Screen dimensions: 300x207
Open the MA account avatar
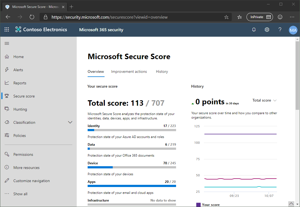[293, 30]
